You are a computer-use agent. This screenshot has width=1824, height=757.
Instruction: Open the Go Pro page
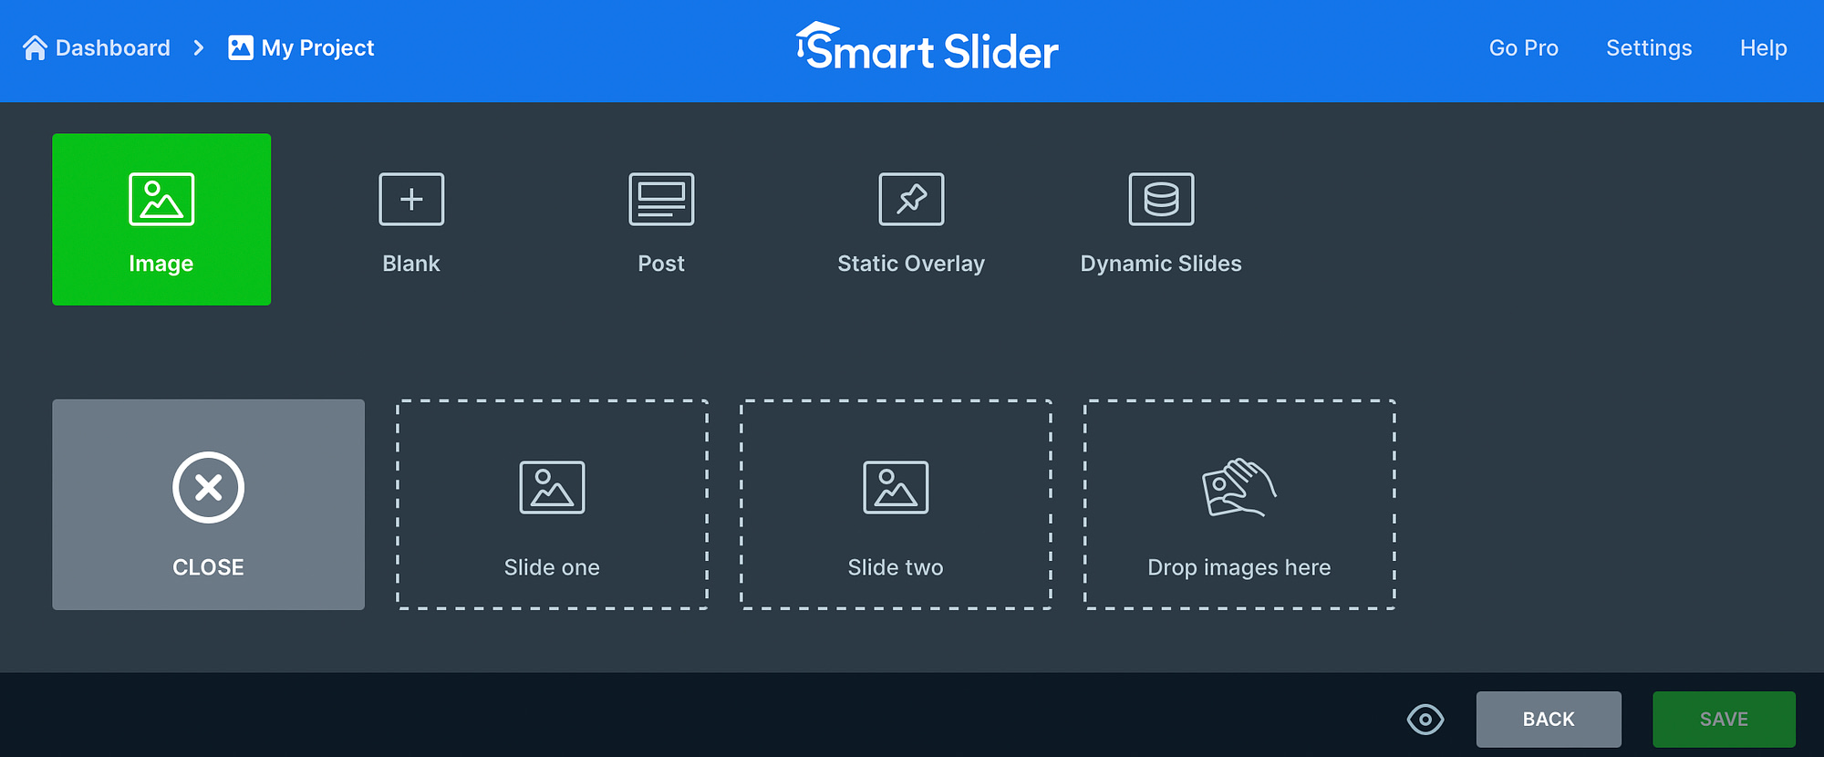pos(1523,47)
